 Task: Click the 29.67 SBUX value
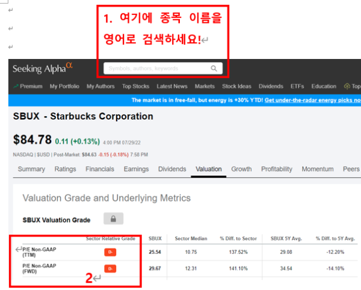tap(155, 268)
